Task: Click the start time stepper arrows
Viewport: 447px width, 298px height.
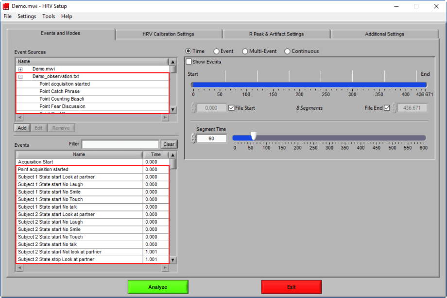Action: [193, 108]
